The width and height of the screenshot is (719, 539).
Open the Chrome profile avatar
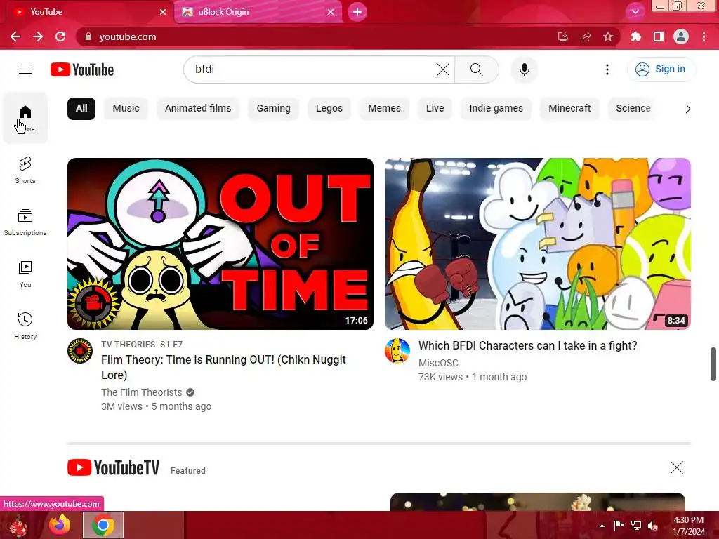[681, 36]
